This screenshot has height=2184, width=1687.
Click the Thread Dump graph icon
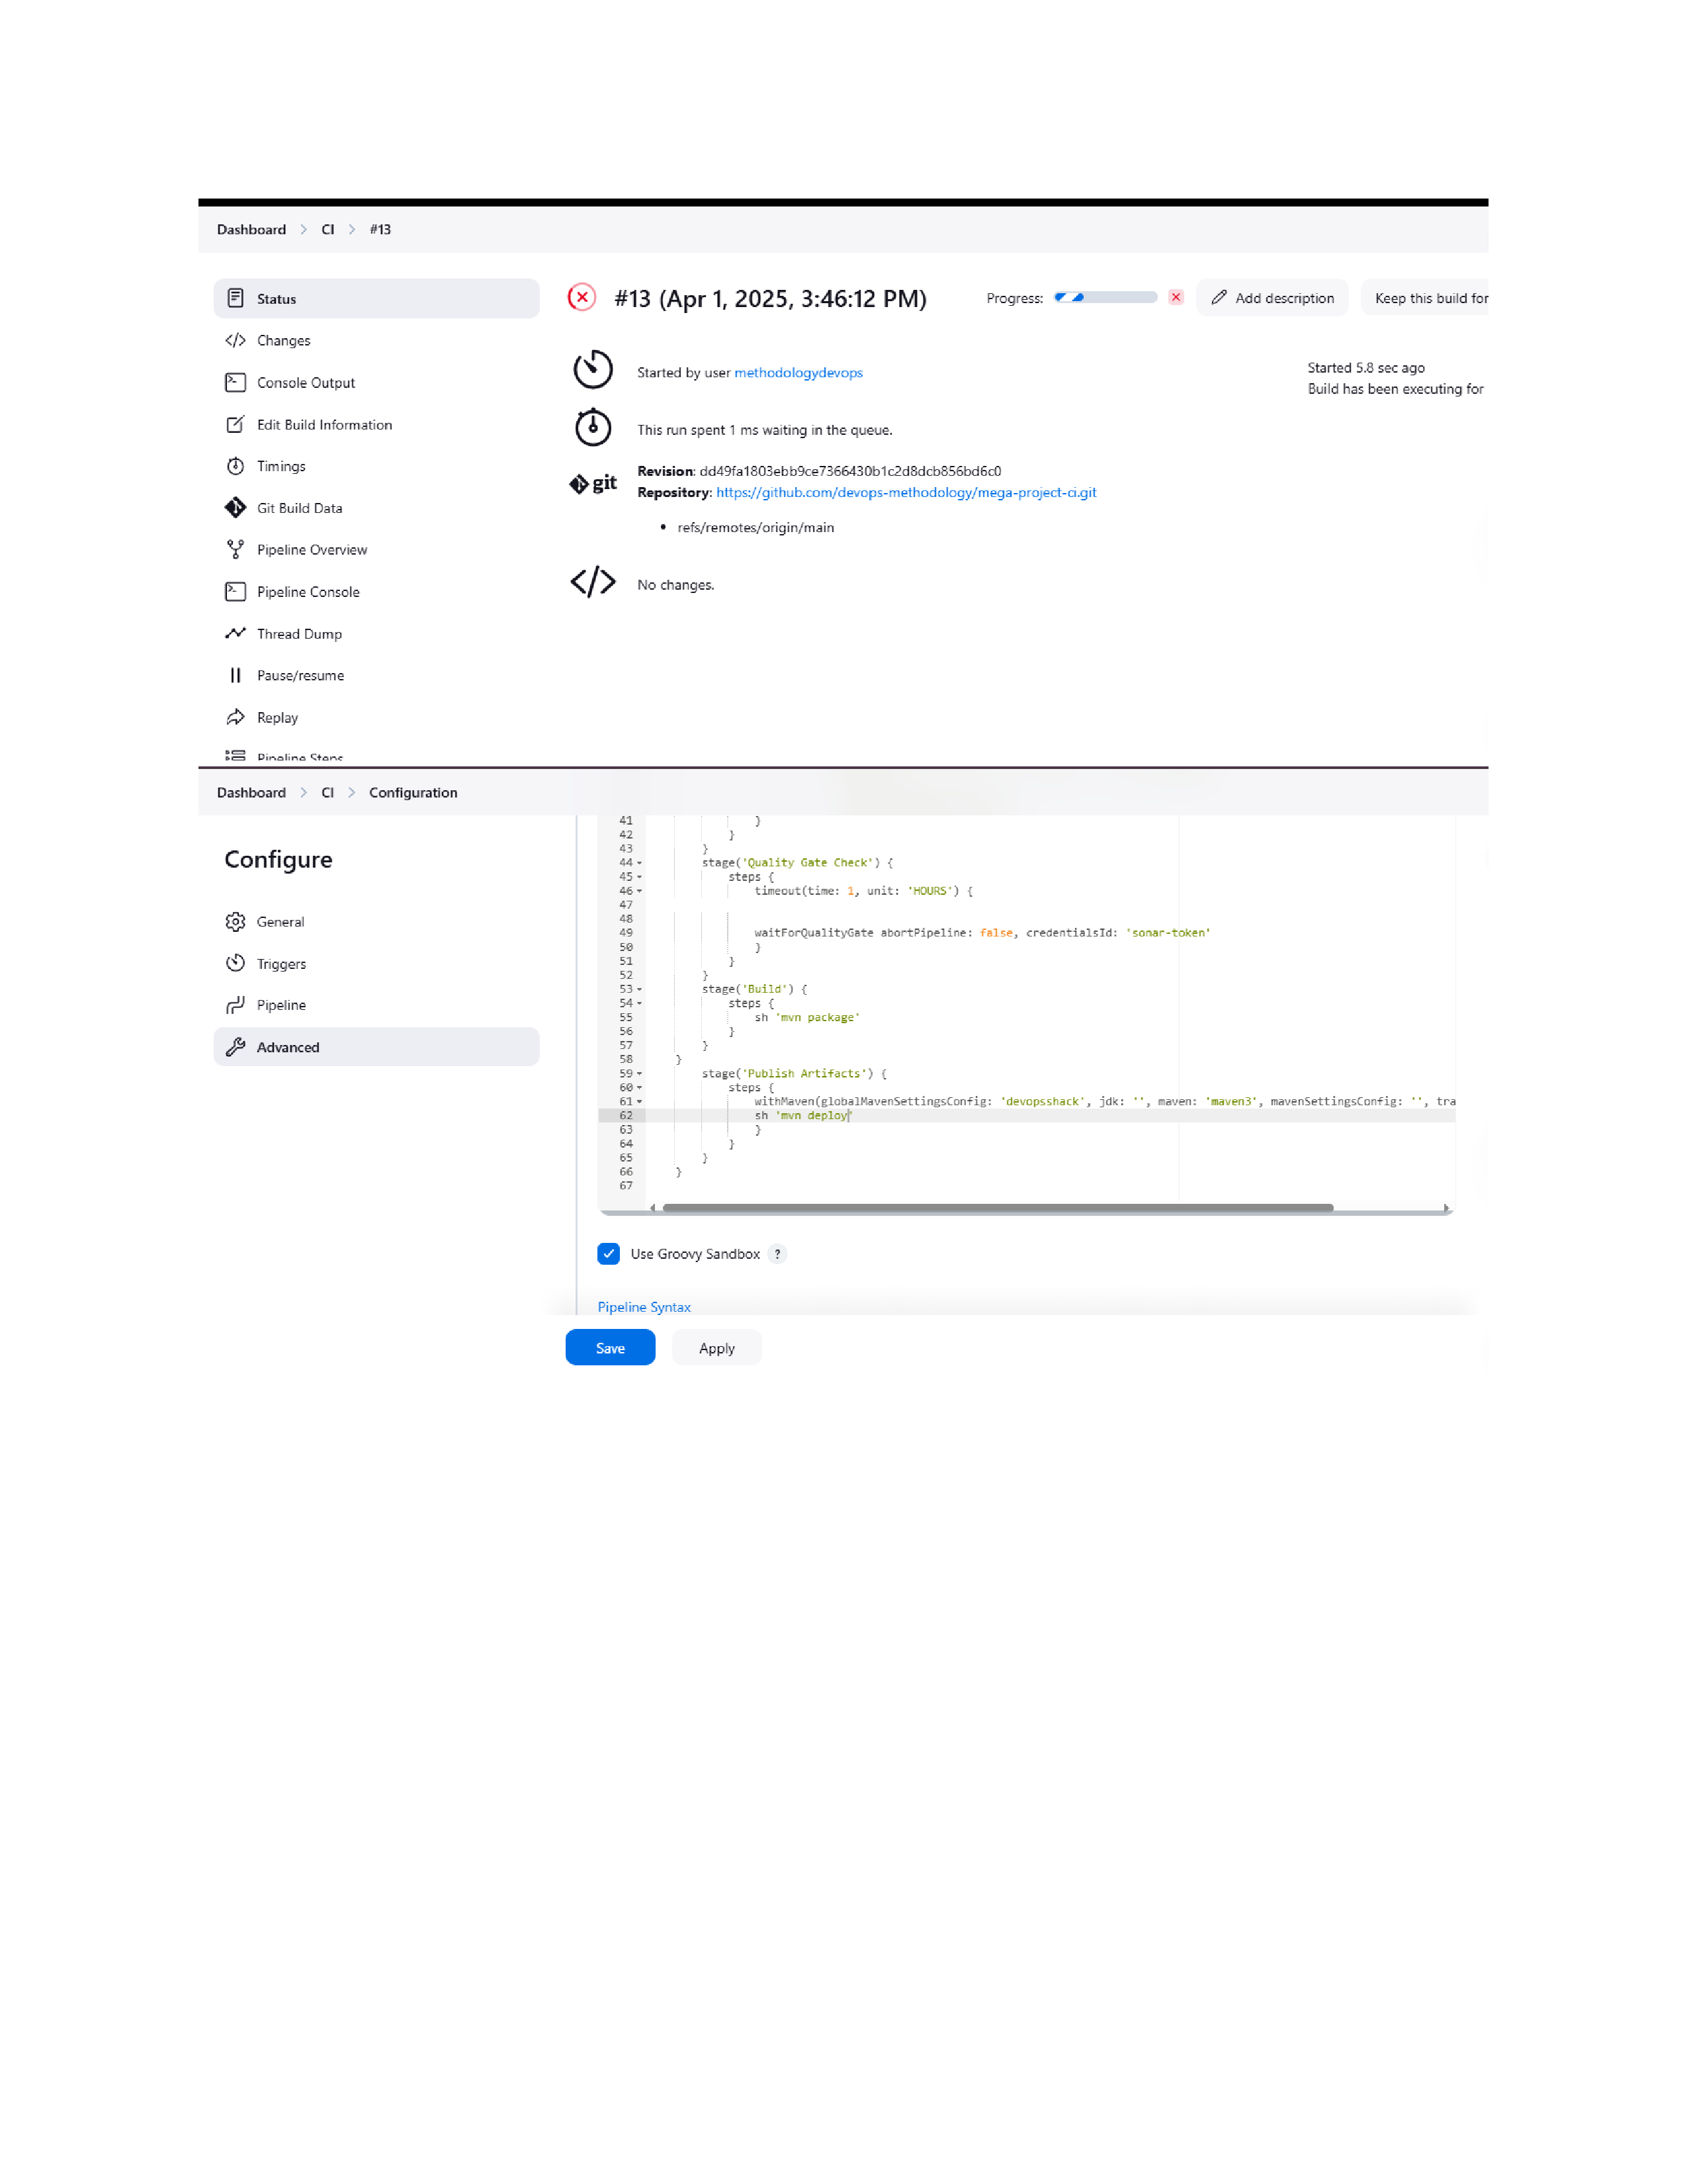235,633
